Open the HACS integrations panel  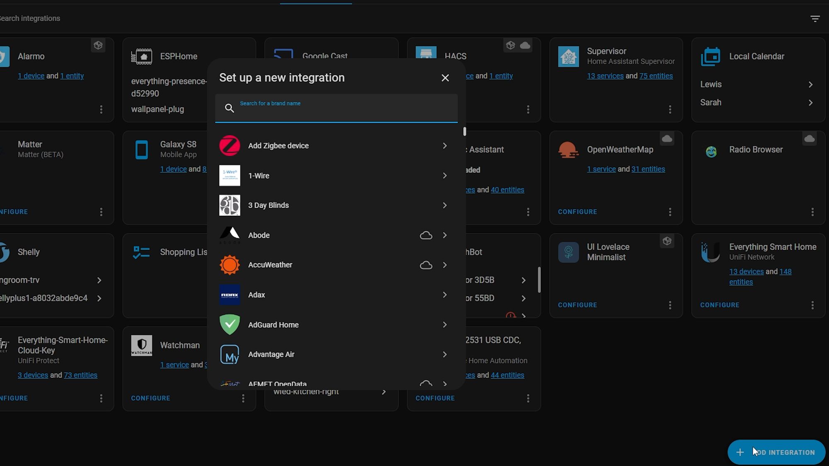456,56
